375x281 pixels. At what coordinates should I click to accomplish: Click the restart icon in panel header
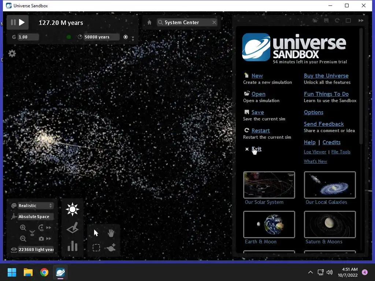(x=337, y=20)
